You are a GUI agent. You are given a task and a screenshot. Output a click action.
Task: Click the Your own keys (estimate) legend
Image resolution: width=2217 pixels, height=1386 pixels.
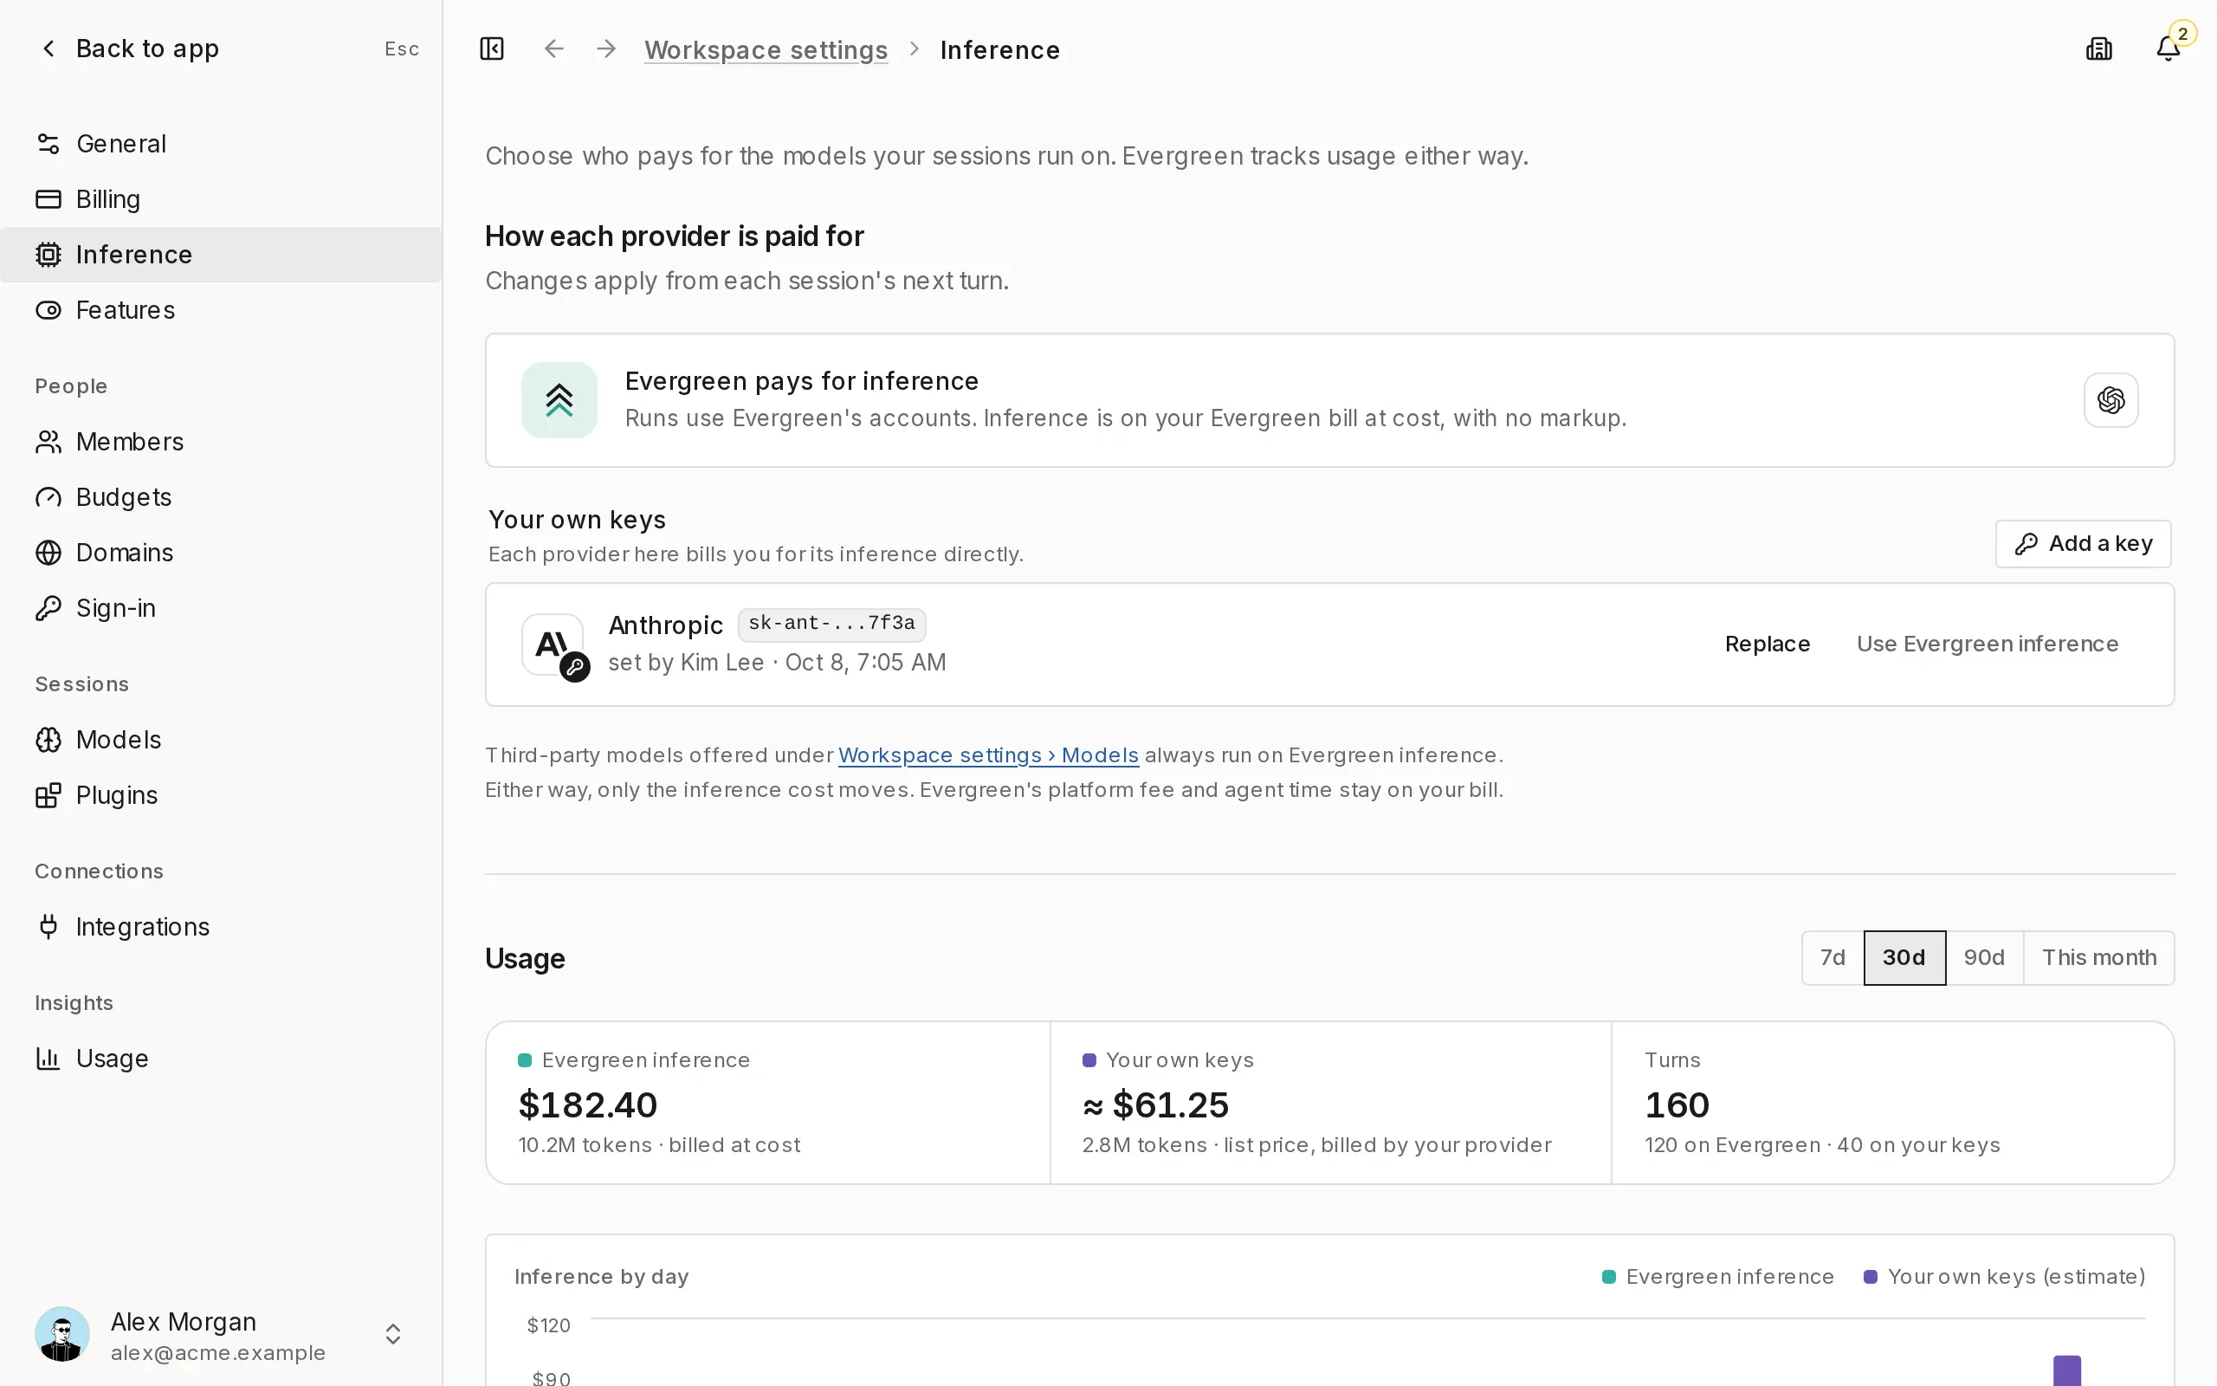pos(2005,1277)
